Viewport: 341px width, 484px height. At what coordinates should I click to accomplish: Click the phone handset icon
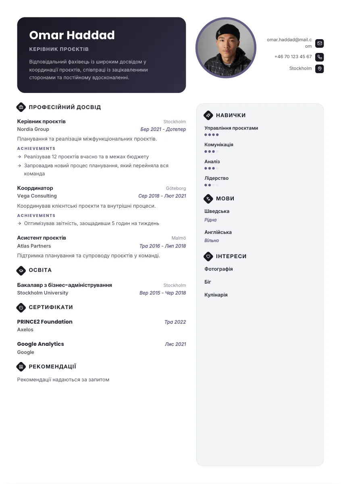point(320,57)
